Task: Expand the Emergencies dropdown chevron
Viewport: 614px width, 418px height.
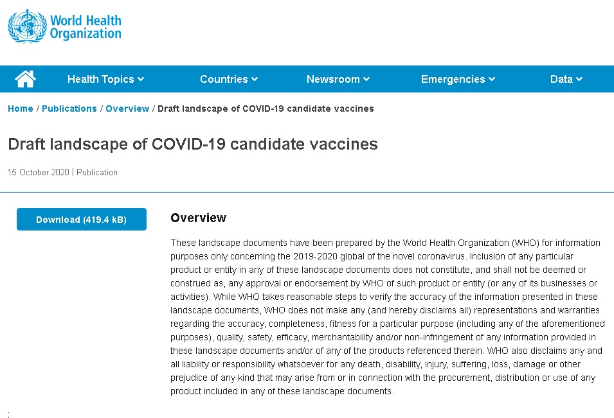Action: (x=492, y=80)
